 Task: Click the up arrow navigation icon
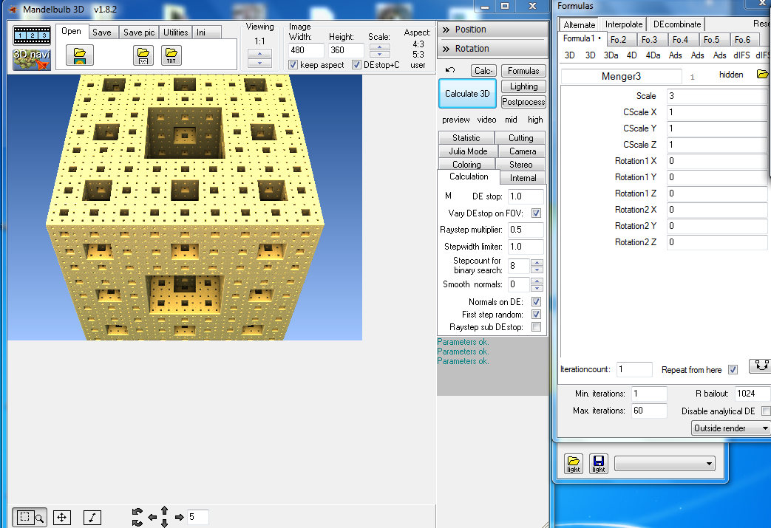[165, 511]
